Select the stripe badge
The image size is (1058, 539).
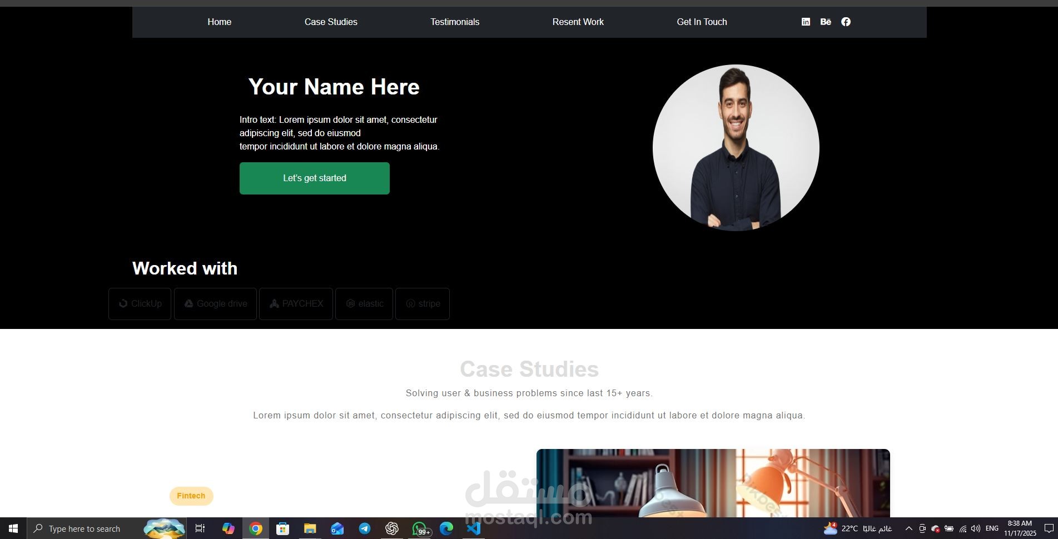pyautogui.click(x=423, y=304)
